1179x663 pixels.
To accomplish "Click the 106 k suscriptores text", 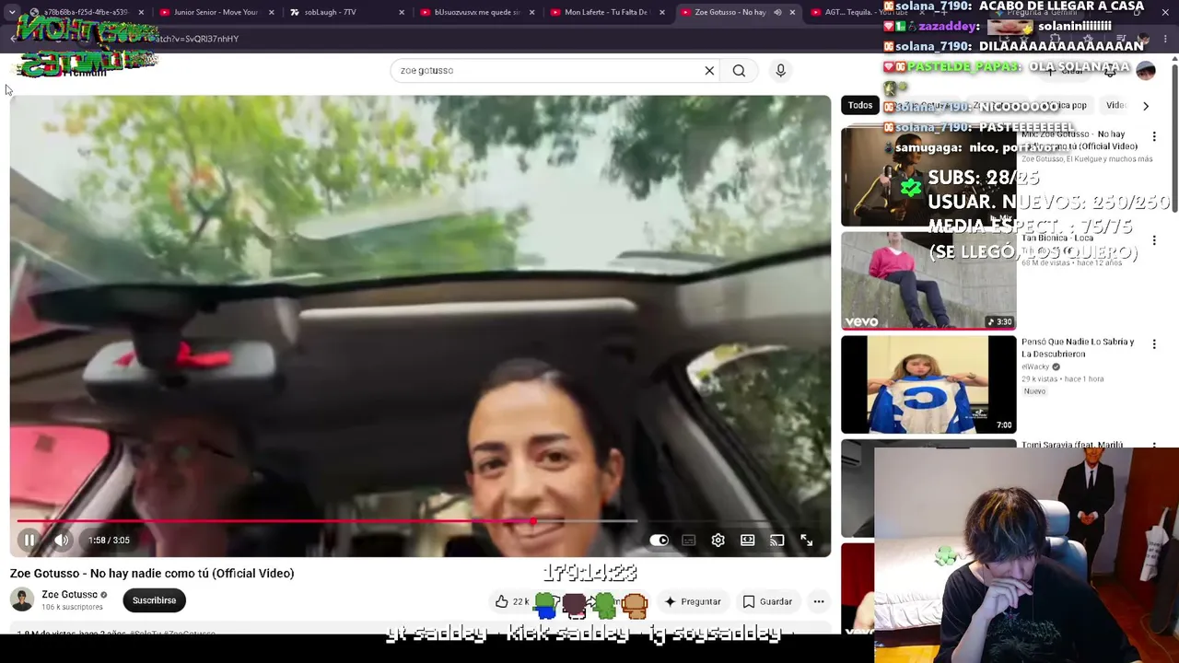I will pyautogui.click(x=72, y=607).
